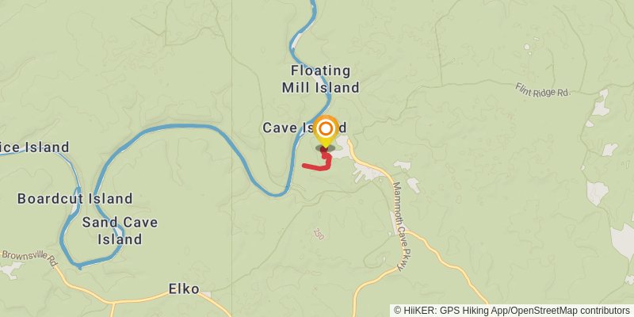Click the partially visible Ice Island label
The width and height of the screenshot is (634, 317).
click(x=34, y=147)
